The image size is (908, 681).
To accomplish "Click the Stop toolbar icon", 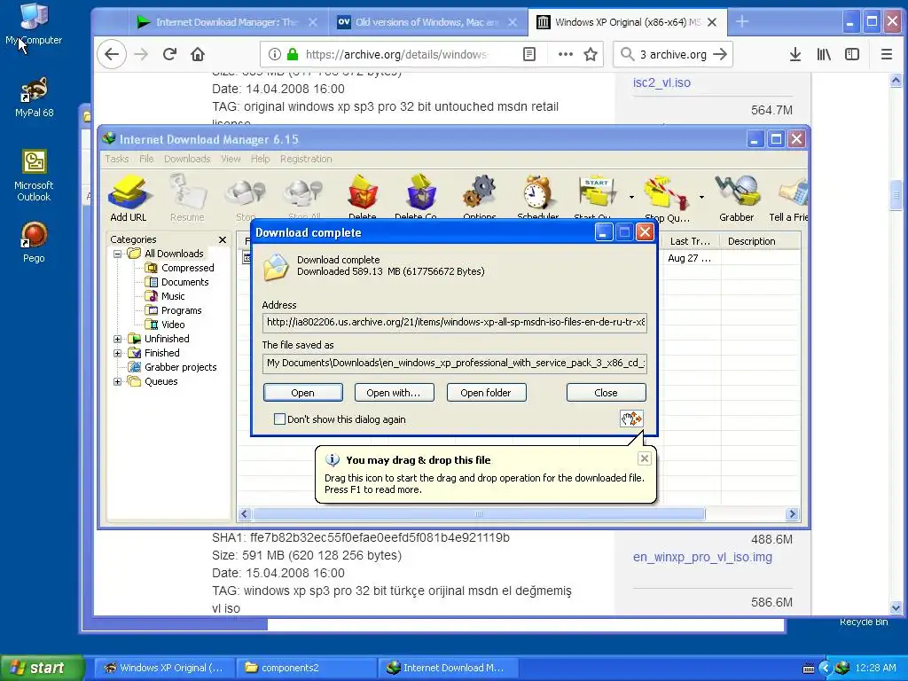I will pos(246,198).
